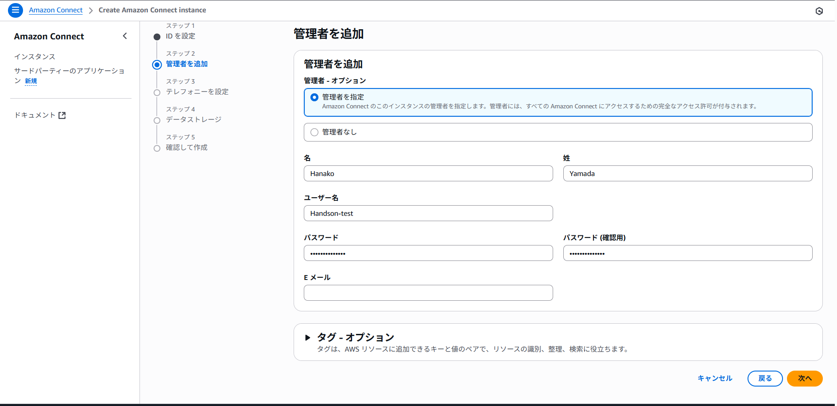Open サードパーティーのアプリケーション in the sidebar
The image size is (837, 406).
coord(69,71)
